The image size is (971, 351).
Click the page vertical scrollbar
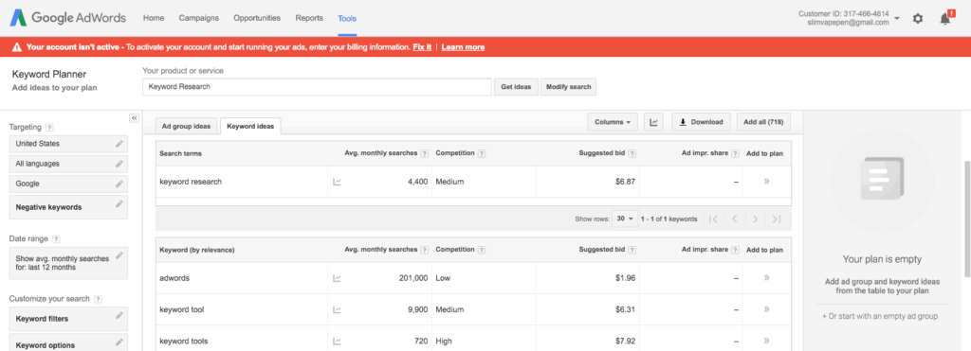967,219
